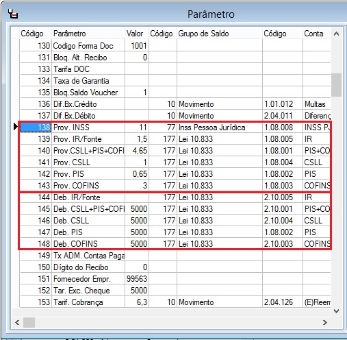Click account code 1.08.008

[x=283, y=127]
